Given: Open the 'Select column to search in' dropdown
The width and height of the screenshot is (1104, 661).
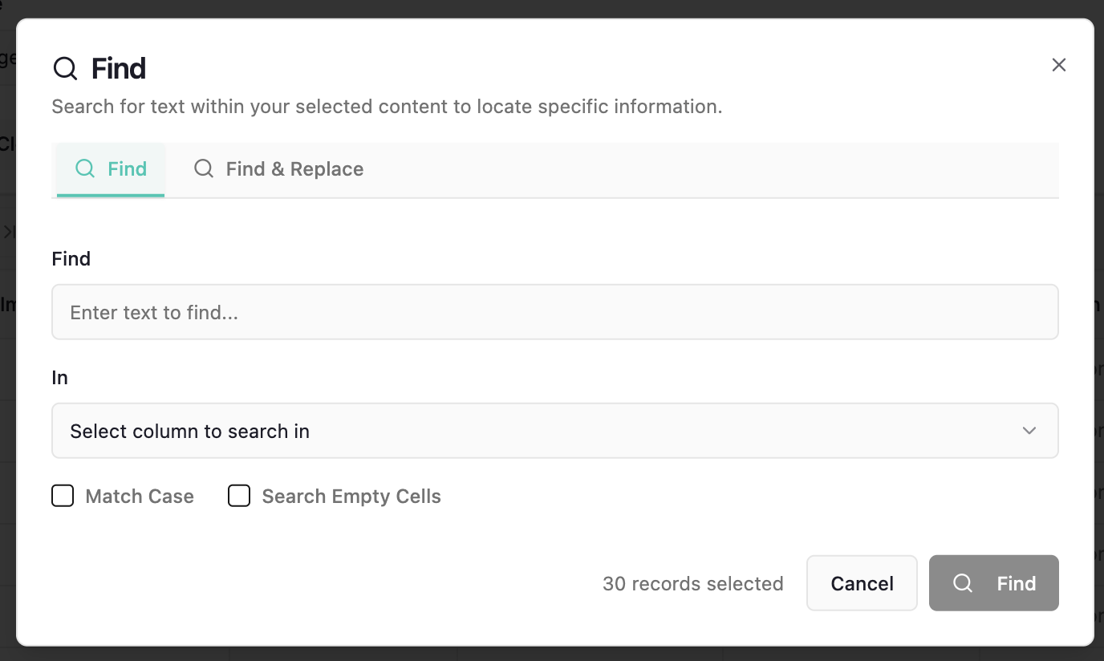Looking at the screenshot, I should (x=555, y=431).
